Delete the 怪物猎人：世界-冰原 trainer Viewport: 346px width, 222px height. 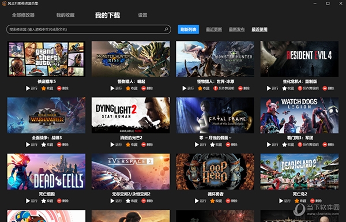coord(244,88)
